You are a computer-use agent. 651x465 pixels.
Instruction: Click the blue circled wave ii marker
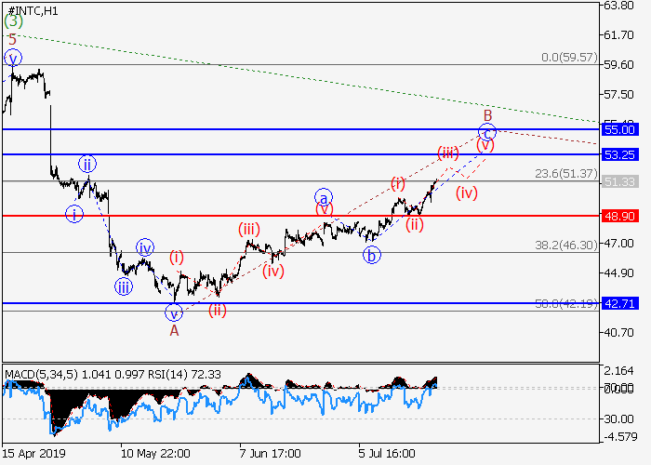tap(86, 164)
